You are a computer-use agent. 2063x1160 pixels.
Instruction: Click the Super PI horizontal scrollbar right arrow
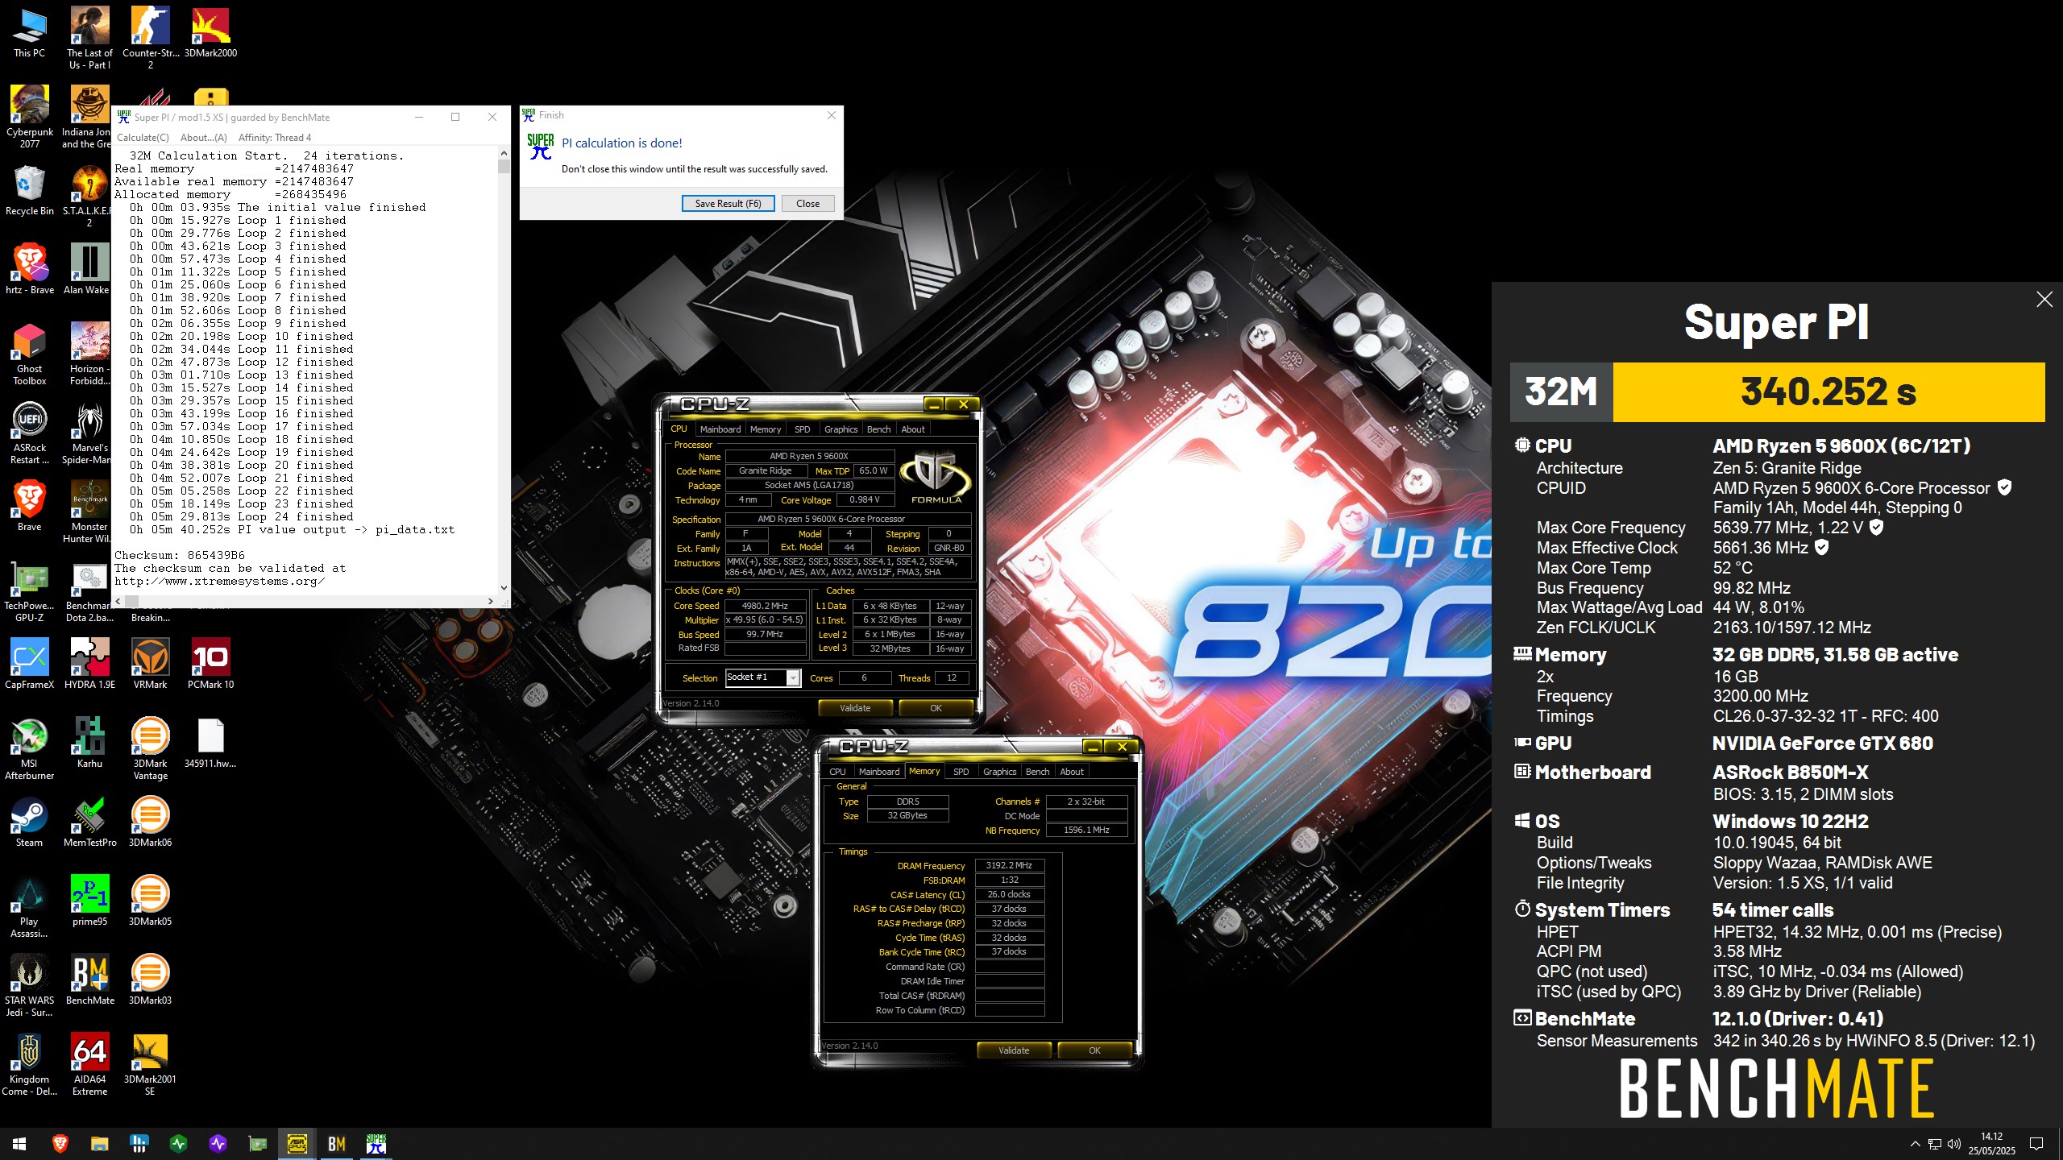click(490, 601)
